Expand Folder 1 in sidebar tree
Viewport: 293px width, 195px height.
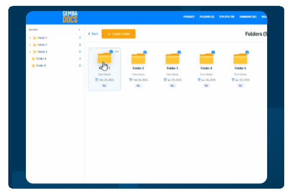pos(30,38)
